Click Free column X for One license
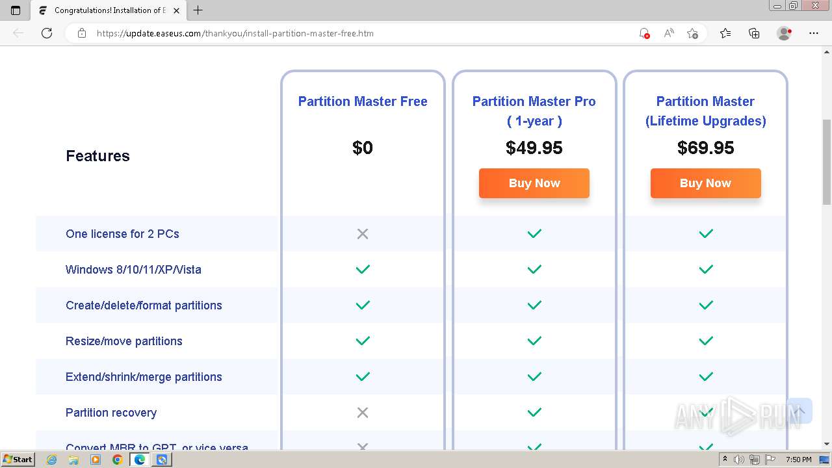Image resolution: width=832 pixels, height=468 pixels. (363, 233)
